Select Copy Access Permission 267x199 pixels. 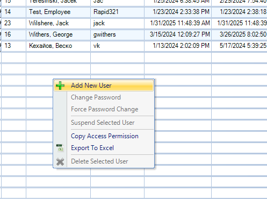(x=104, y=136)
